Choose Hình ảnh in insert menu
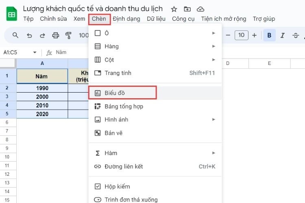The width and height of the screenshot is (305, 203). tap(155, 119)
